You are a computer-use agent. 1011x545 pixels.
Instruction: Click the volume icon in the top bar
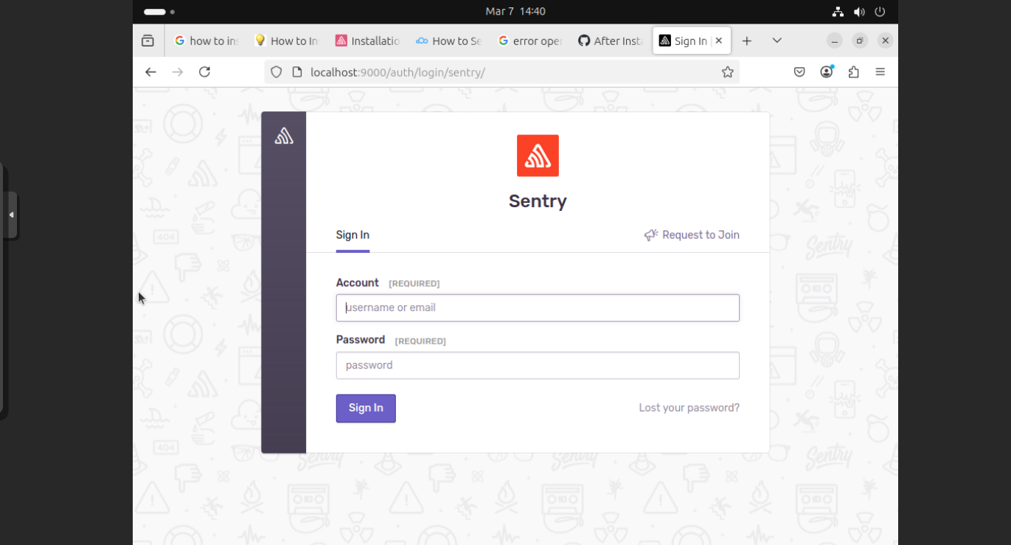(x=858, y=11)
